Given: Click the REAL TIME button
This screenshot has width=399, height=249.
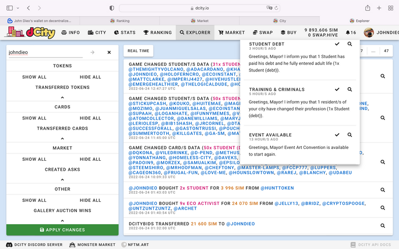Looking at the screenshot, I should click(x=138, y=51).
